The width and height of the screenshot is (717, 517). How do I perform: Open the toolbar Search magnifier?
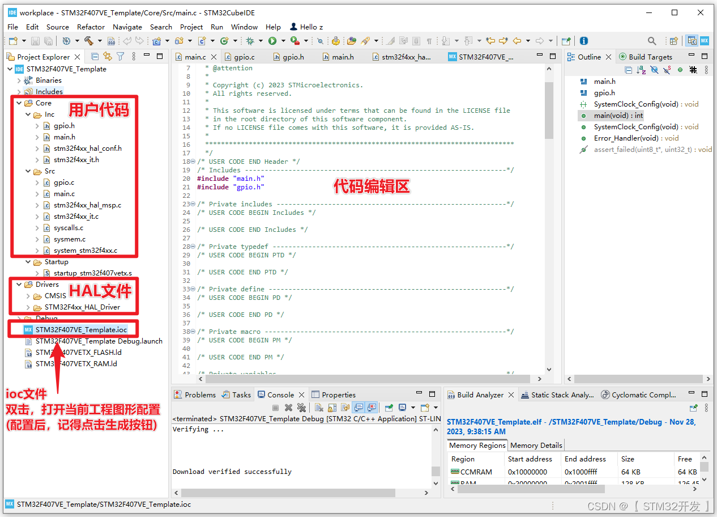click(652, 41)
